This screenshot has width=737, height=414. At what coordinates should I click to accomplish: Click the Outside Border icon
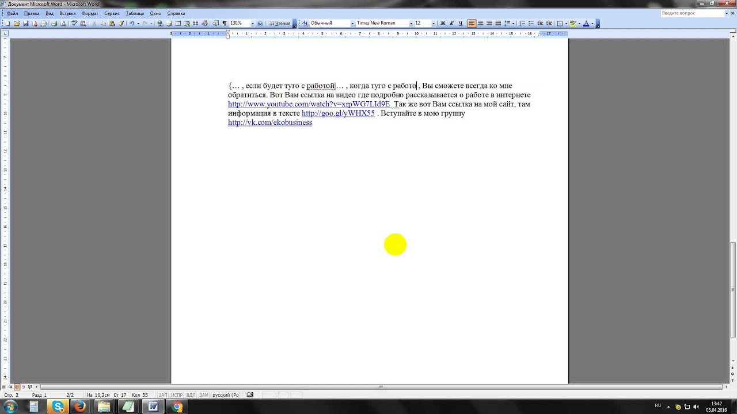coord(560,24)
